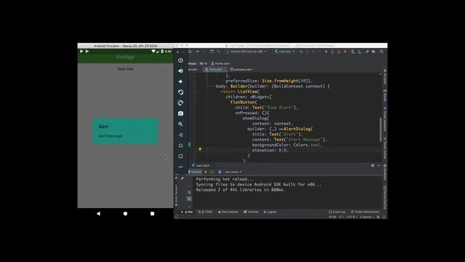Open emulator extended controls three-dots icon

tap(181, 167)
